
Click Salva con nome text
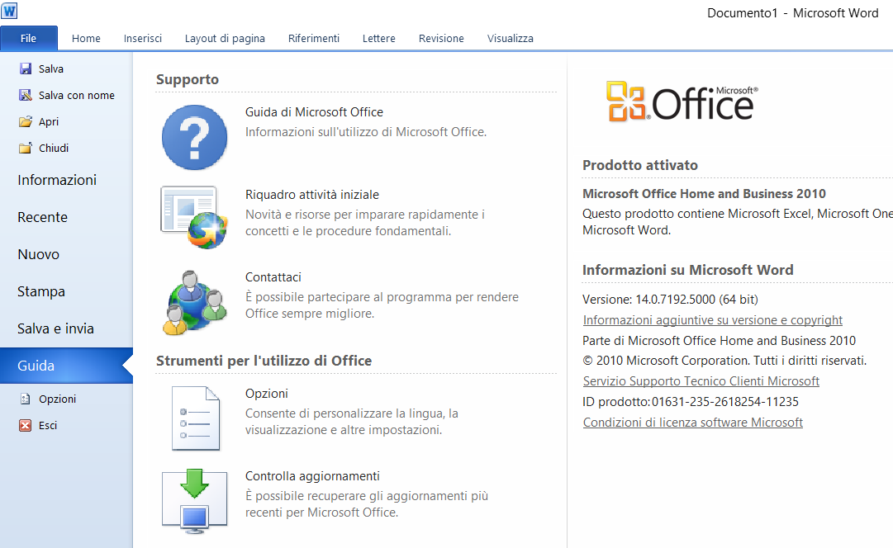[76, 95]
